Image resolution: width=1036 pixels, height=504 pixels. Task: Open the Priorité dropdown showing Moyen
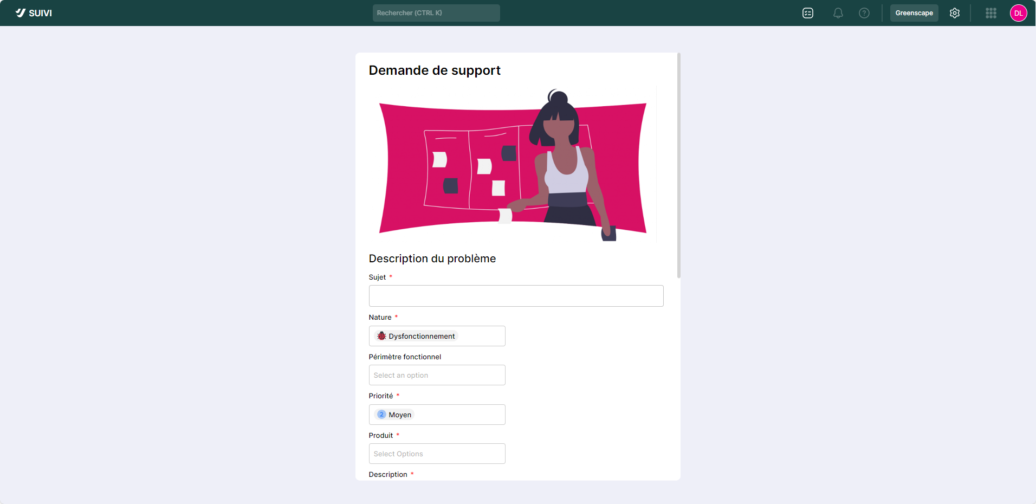pyautogui.click(x=437, y=415)
